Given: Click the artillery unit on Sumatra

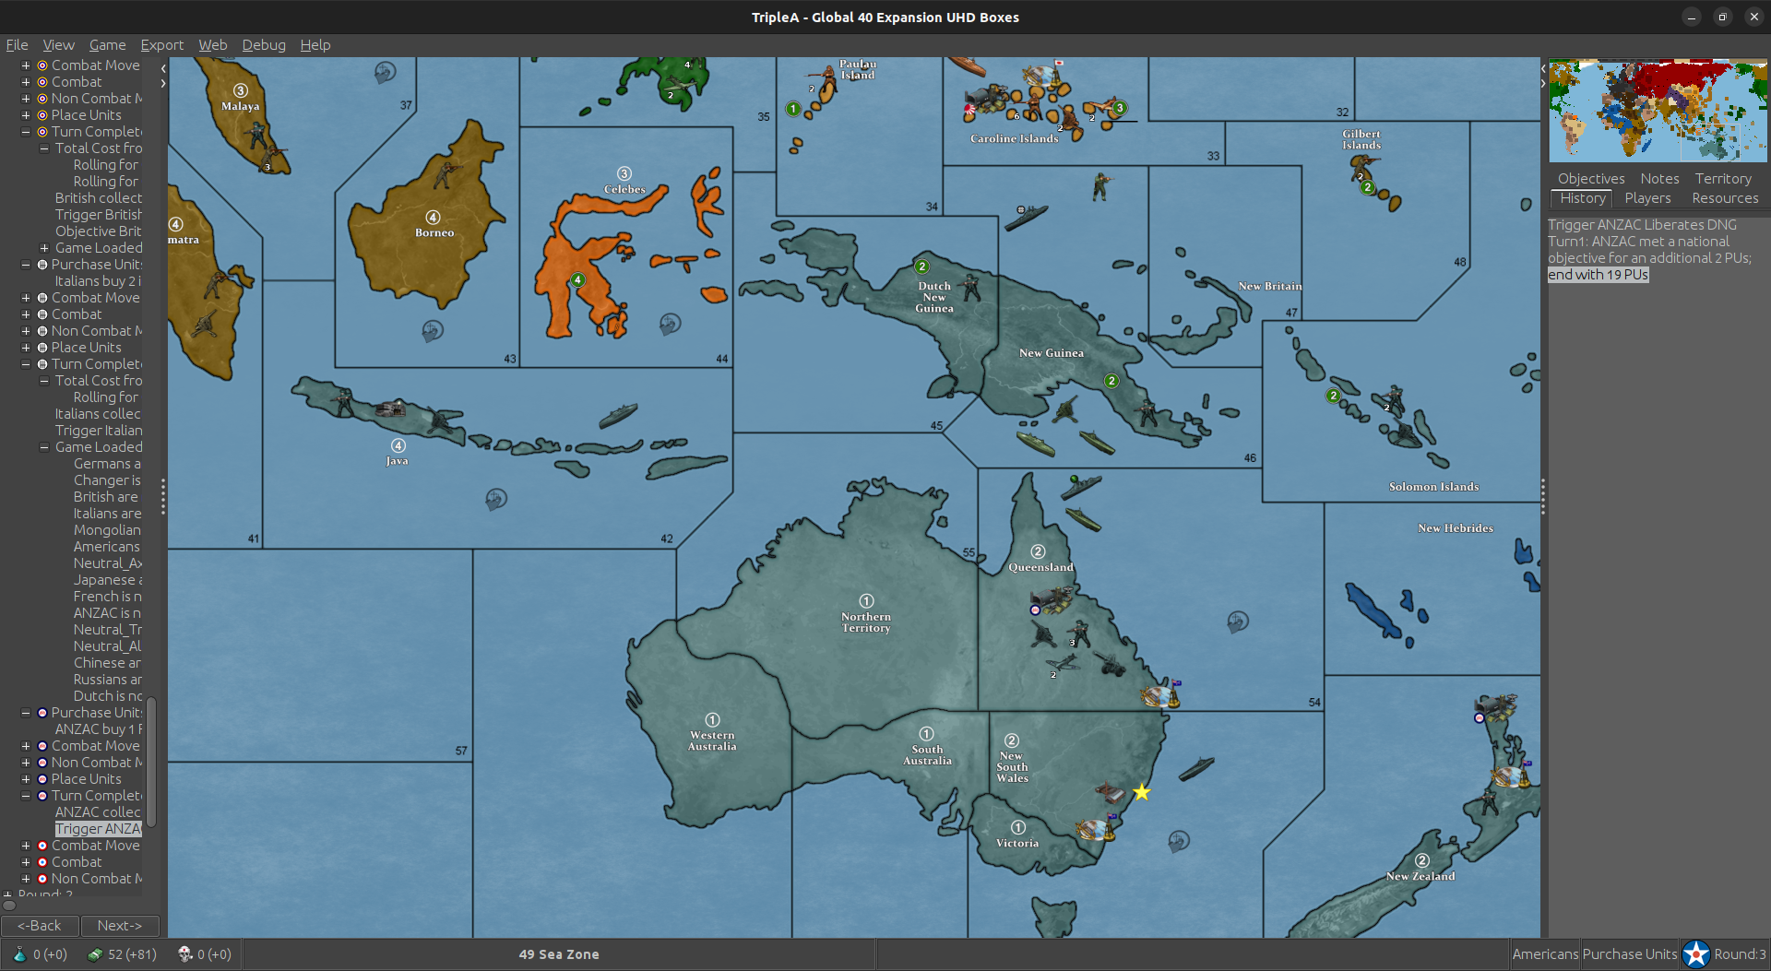Looking at the screenshot, I should click(x=204, y=324).
